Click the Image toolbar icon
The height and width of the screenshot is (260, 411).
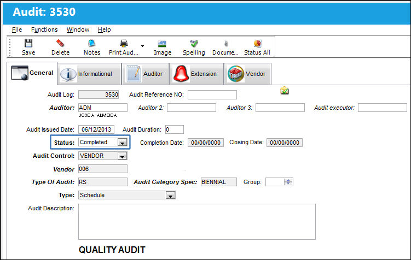162,44
